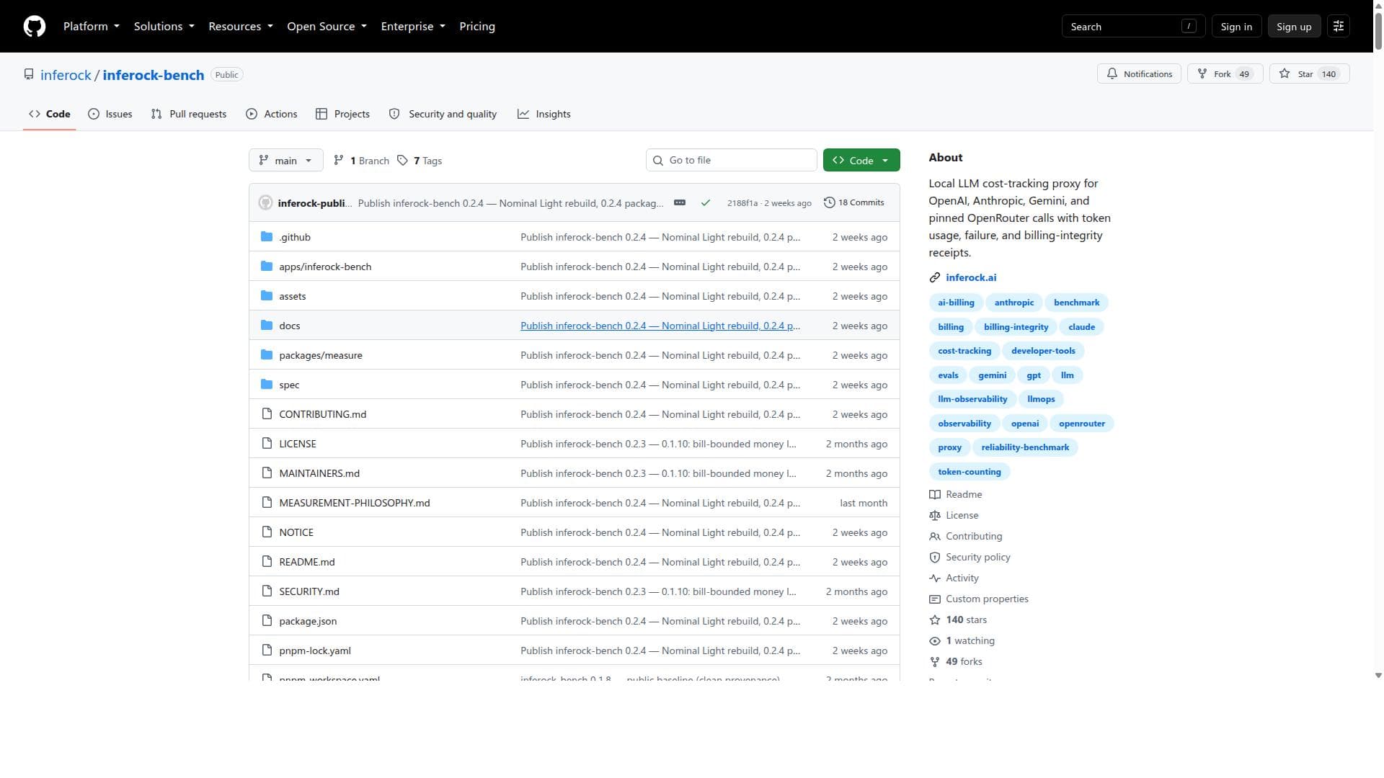Fork the repository with Fork button

coord(1225,74)
